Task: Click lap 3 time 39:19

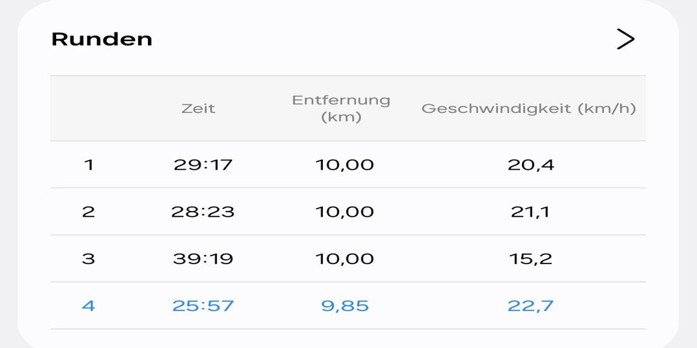Action: point(203,259)
